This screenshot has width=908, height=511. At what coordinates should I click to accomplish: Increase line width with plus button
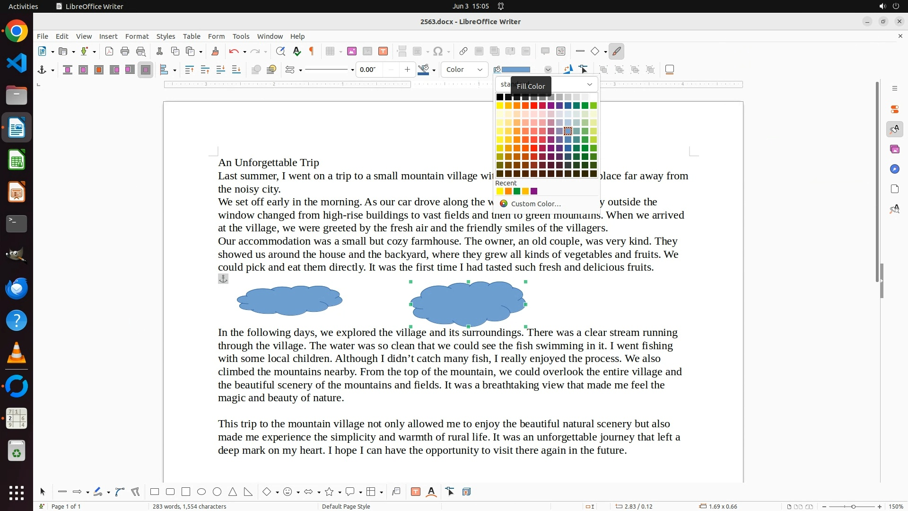click(x=407, y=70)
